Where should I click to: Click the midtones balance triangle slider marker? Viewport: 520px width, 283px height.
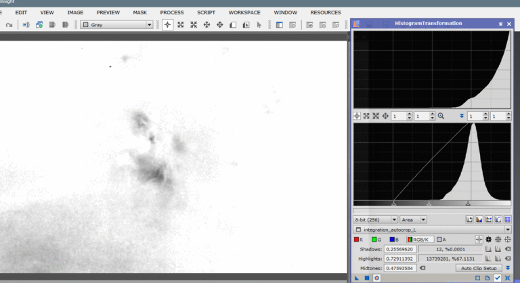click(x=429, y=203)
